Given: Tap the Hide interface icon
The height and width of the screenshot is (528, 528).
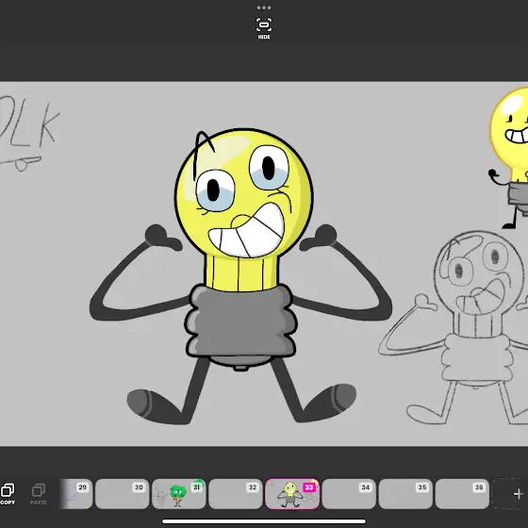Looking at the screenshot, I should (x=264, y=29).
